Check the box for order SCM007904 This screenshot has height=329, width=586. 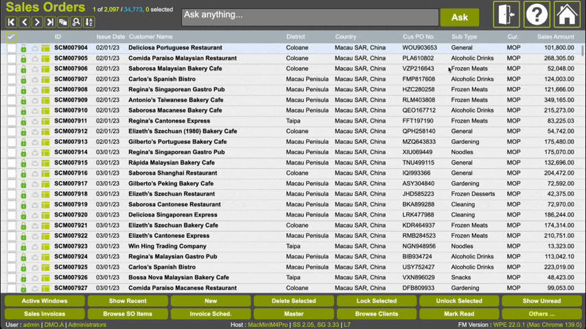coord(12,48)
